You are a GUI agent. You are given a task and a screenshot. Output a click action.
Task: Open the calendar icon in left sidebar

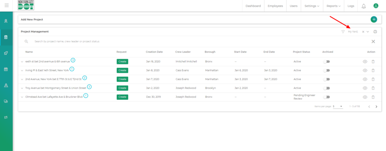[x=6, y=69]
